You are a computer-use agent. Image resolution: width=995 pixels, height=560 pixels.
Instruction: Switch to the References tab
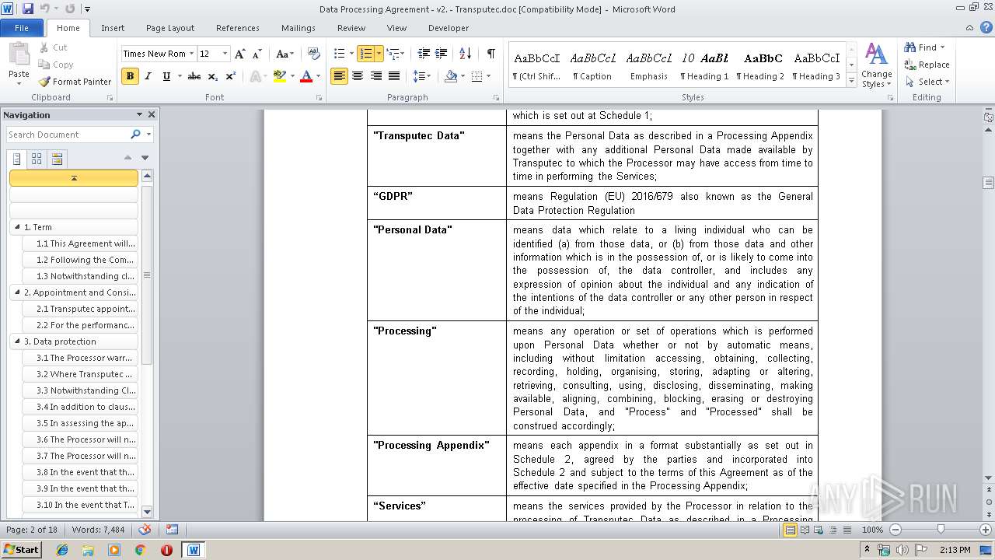[x=238, y=28]
